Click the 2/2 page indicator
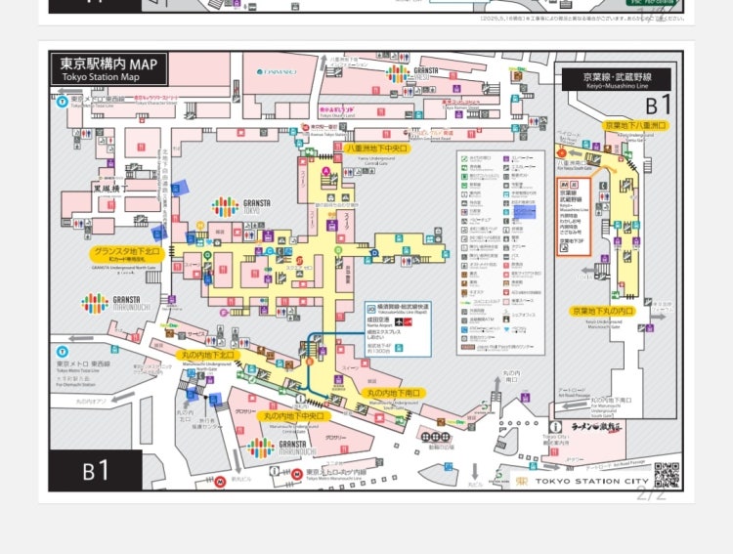The image size is (733, 554). click(651, 493)
